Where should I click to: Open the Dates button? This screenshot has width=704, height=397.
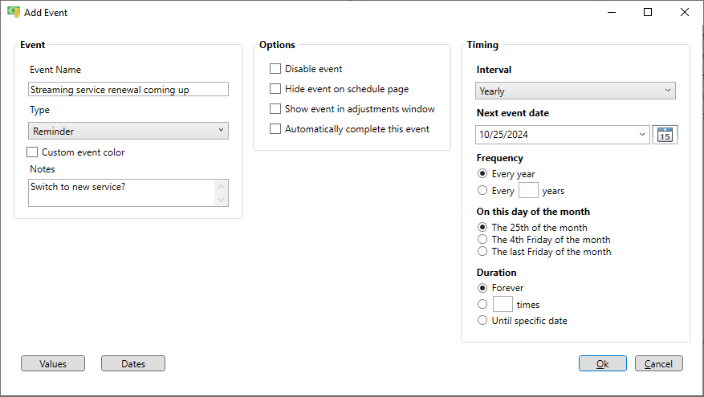(133, 364)
